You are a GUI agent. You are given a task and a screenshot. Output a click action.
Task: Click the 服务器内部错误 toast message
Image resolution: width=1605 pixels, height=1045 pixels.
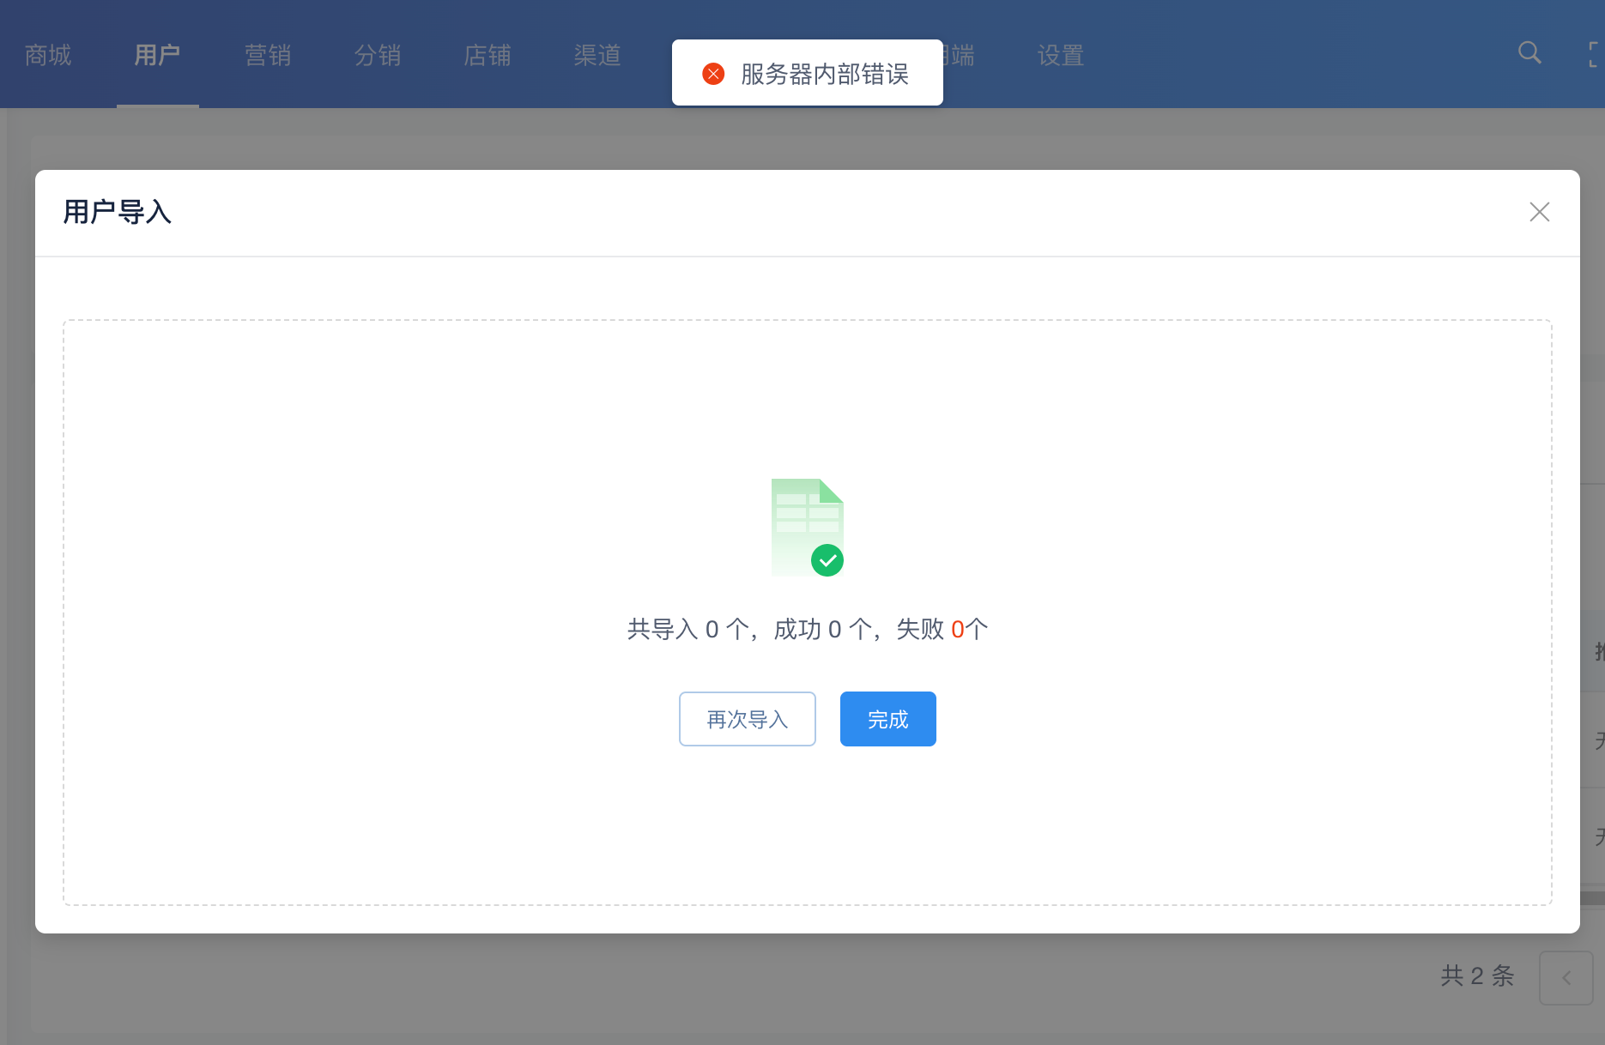824,74
